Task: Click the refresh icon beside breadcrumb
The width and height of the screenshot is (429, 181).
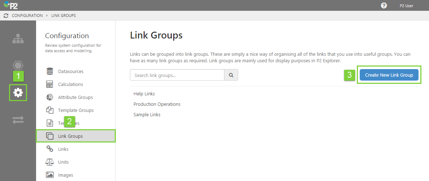Action: 6,16
